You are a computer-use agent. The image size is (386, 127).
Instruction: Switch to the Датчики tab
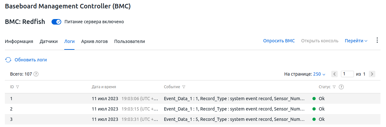49,41
